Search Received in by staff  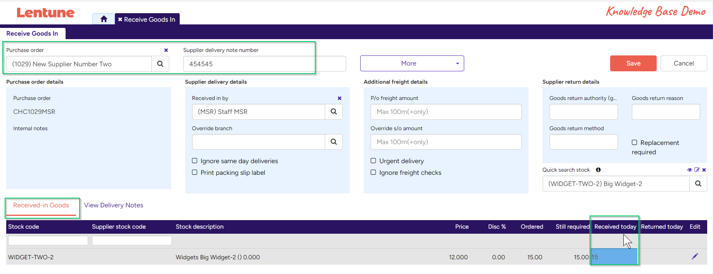point(334,112)
